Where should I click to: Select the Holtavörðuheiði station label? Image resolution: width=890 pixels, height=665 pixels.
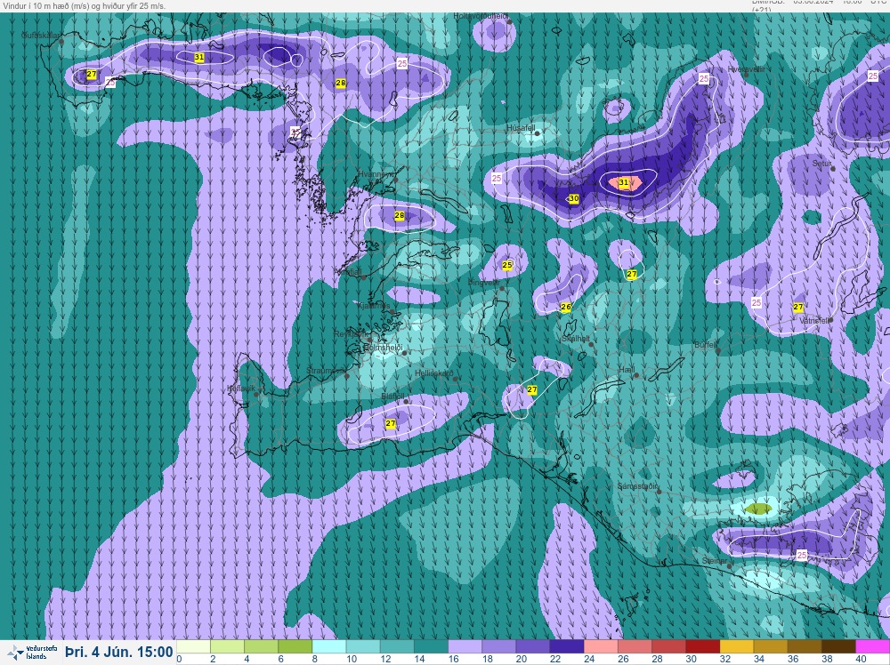(481, 16)
